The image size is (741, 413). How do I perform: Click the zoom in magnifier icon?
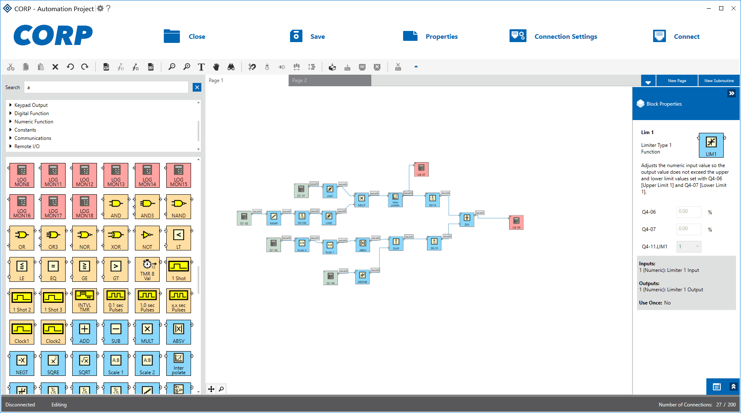tap(186, 67)
